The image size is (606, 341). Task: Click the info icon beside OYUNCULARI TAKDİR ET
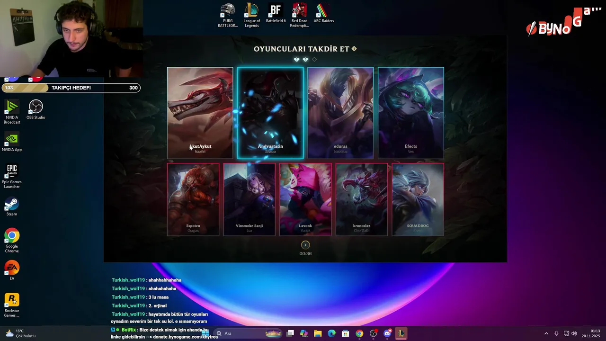coord(354,49)
